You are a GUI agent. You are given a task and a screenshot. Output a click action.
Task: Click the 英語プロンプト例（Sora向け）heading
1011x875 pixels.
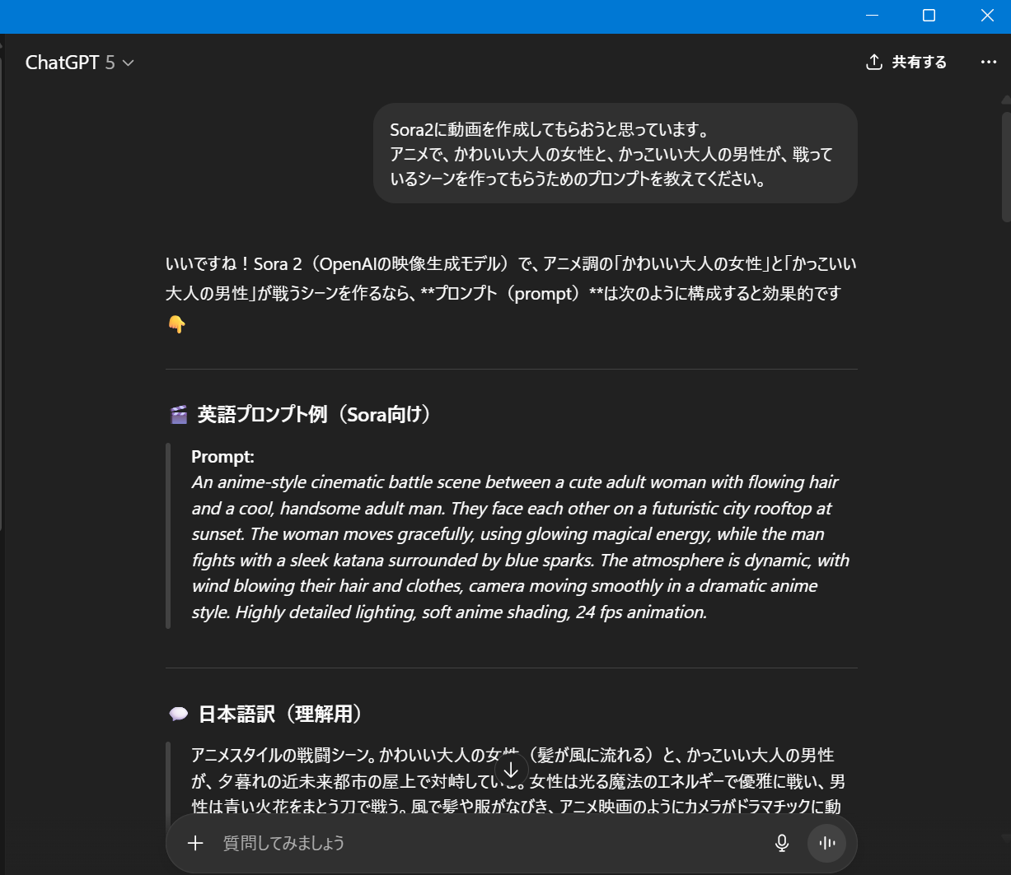(x=315, y=415)
